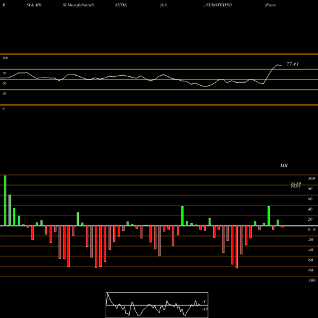Click the tallest green bar at chart start
Screen dimensions: 318x318
tap(5, 200)
